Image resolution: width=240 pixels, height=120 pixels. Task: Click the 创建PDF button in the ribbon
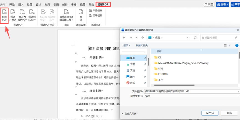(x=4, y=15)
